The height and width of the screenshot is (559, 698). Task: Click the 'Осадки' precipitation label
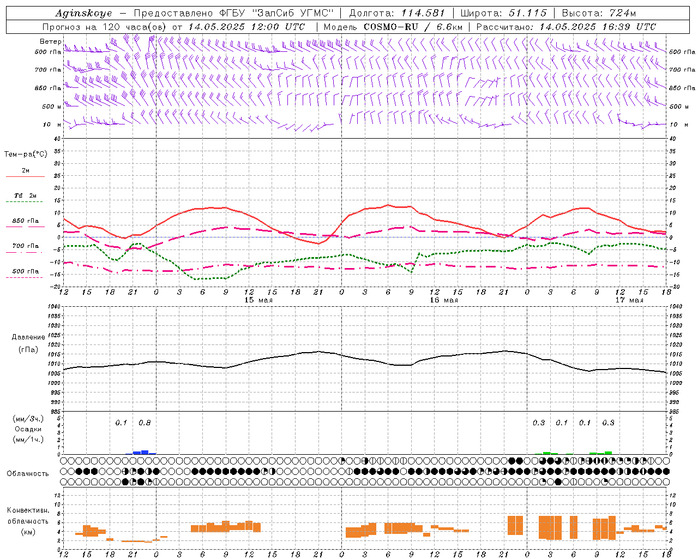[x=28, y=429]
